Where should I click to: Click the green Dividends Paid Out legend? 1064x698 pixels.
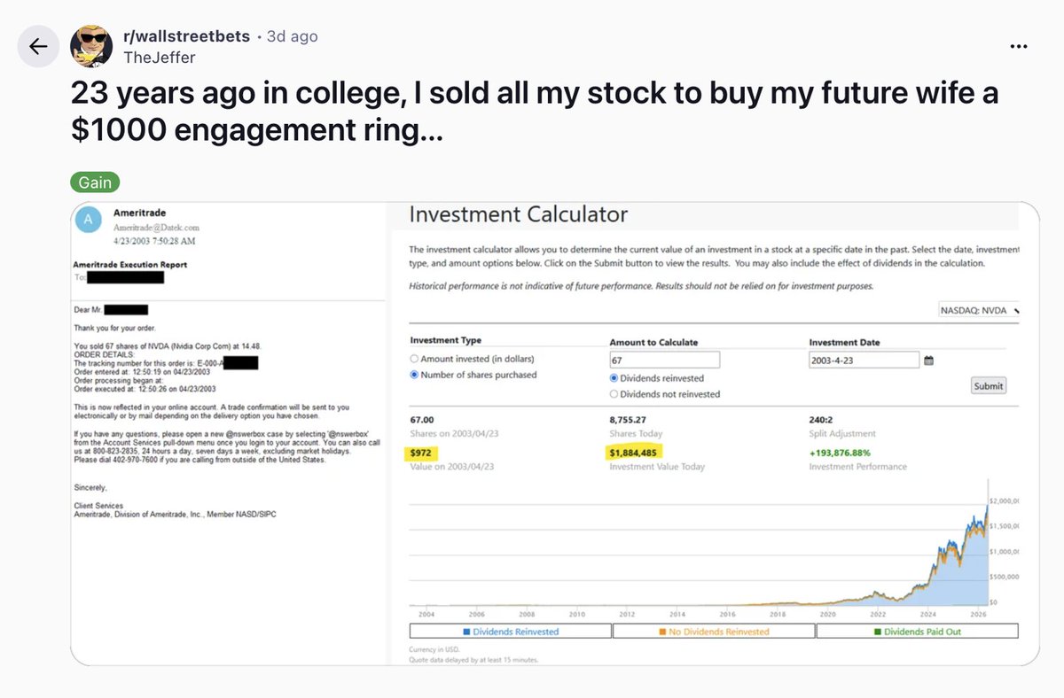[x=917, y=632]
